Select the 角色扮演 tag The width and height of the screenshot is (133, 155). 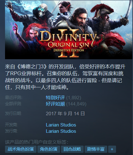(49, 149)
